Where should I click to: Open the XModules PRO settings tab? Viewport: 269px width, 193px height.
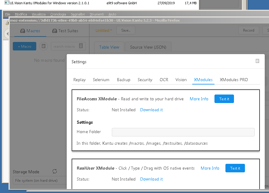click(x=234, y=80)
